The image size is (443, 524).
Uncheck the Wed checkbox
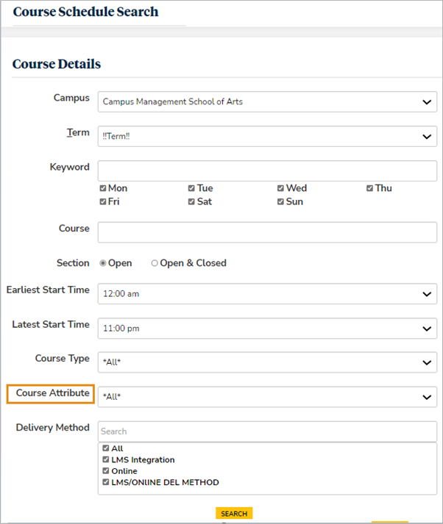click(x=281, y=188)
